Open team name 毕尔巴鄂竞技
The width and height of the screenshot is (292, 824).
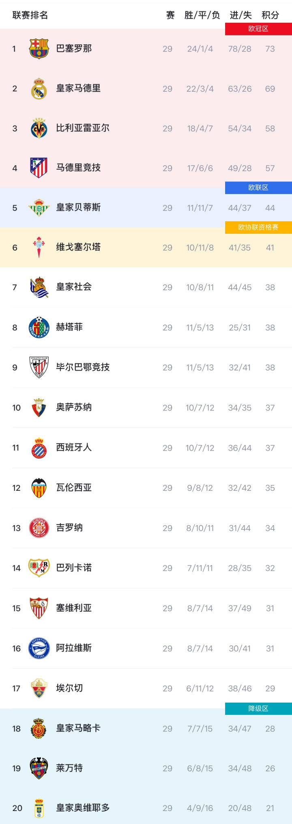(83, 367)
